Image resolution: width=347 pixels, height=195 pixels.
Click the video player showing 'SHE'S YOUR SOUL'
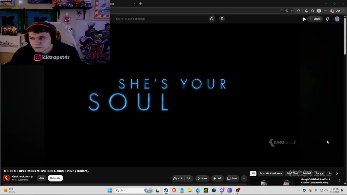(x=172, y=95)
